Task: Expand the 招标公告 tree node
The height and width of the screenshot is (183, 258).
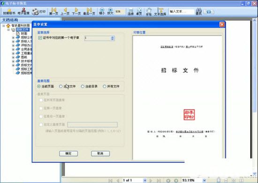Action: [x=13, y=38]
